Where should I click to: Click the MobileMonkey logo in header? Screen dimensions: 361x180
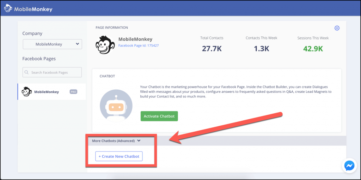(x=28, y=9)
